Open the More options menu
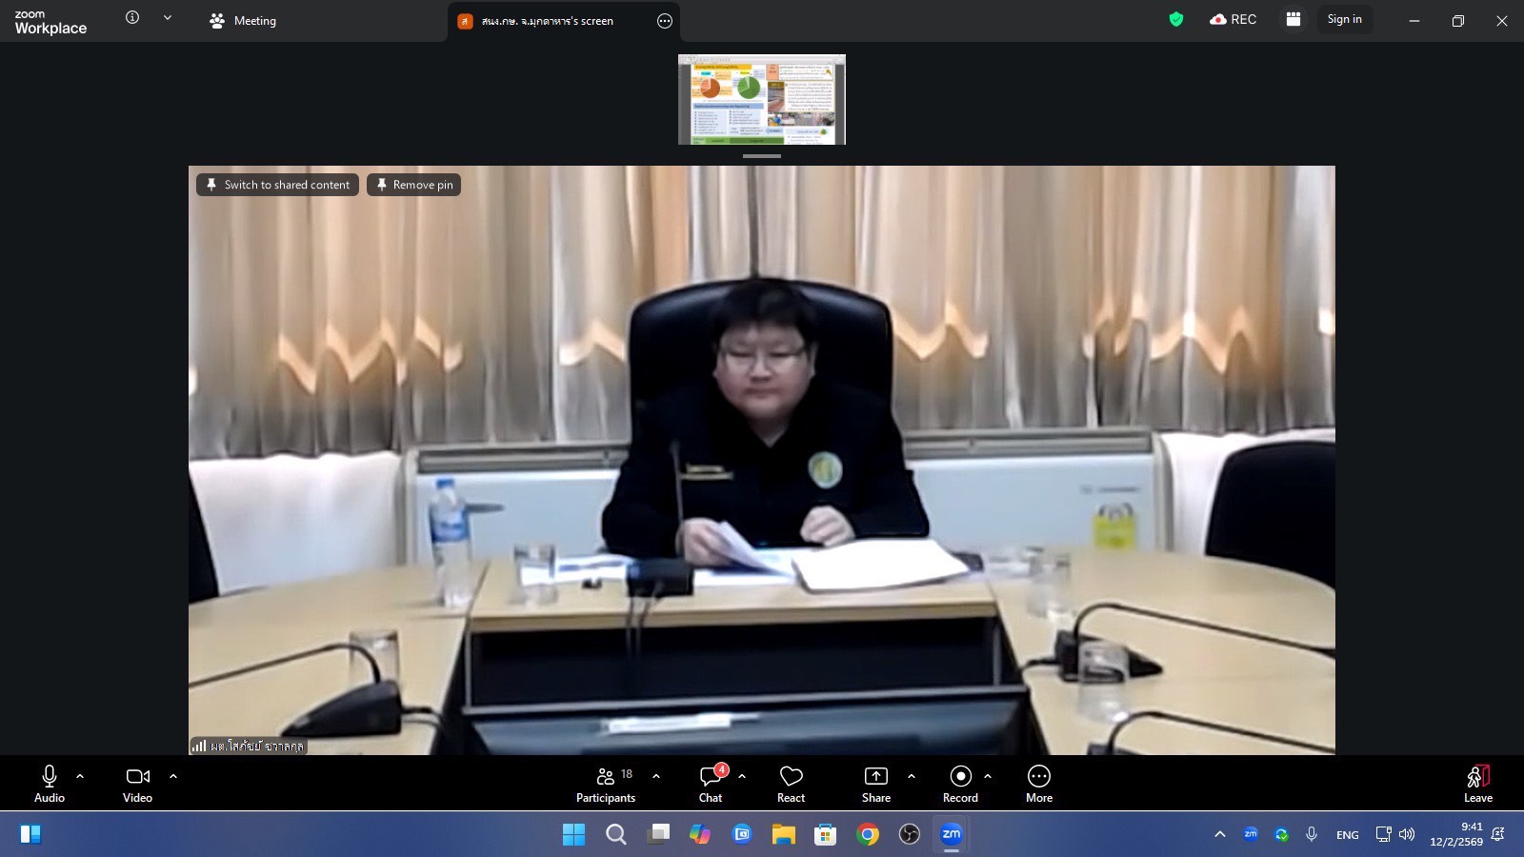This screenshot has height=857, width=1524. (1038, 784)
